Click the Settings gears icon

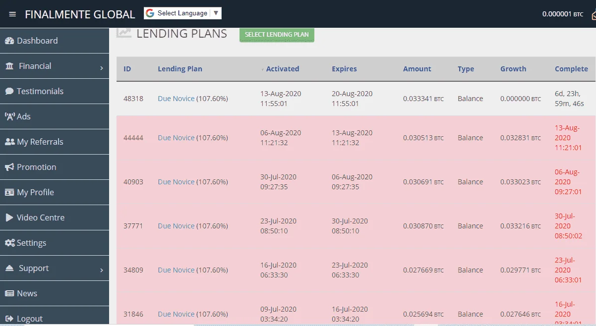pyautogui.click(x=10, y=243)
